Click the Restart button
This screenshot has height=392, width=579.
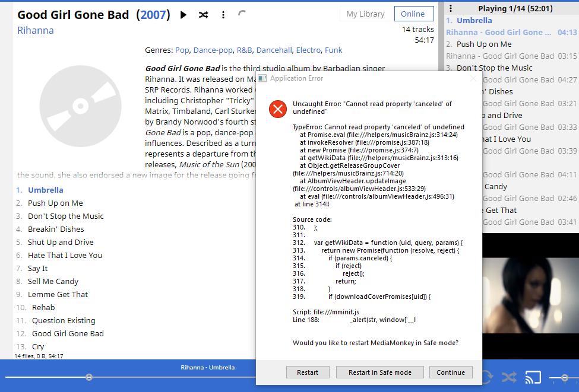(307, 372)
